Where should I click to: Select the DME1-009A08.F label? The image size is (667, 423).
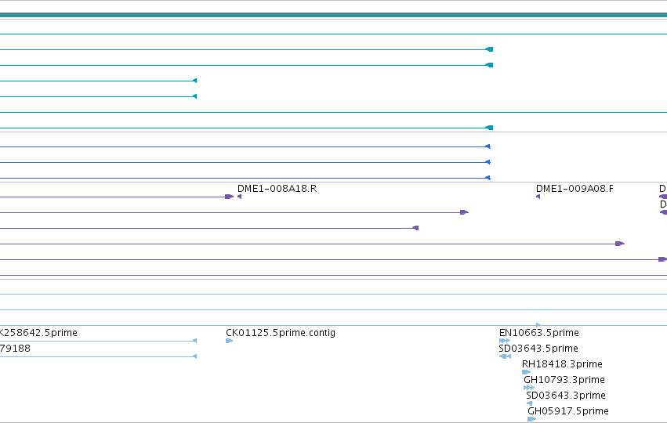pos(575,189)
